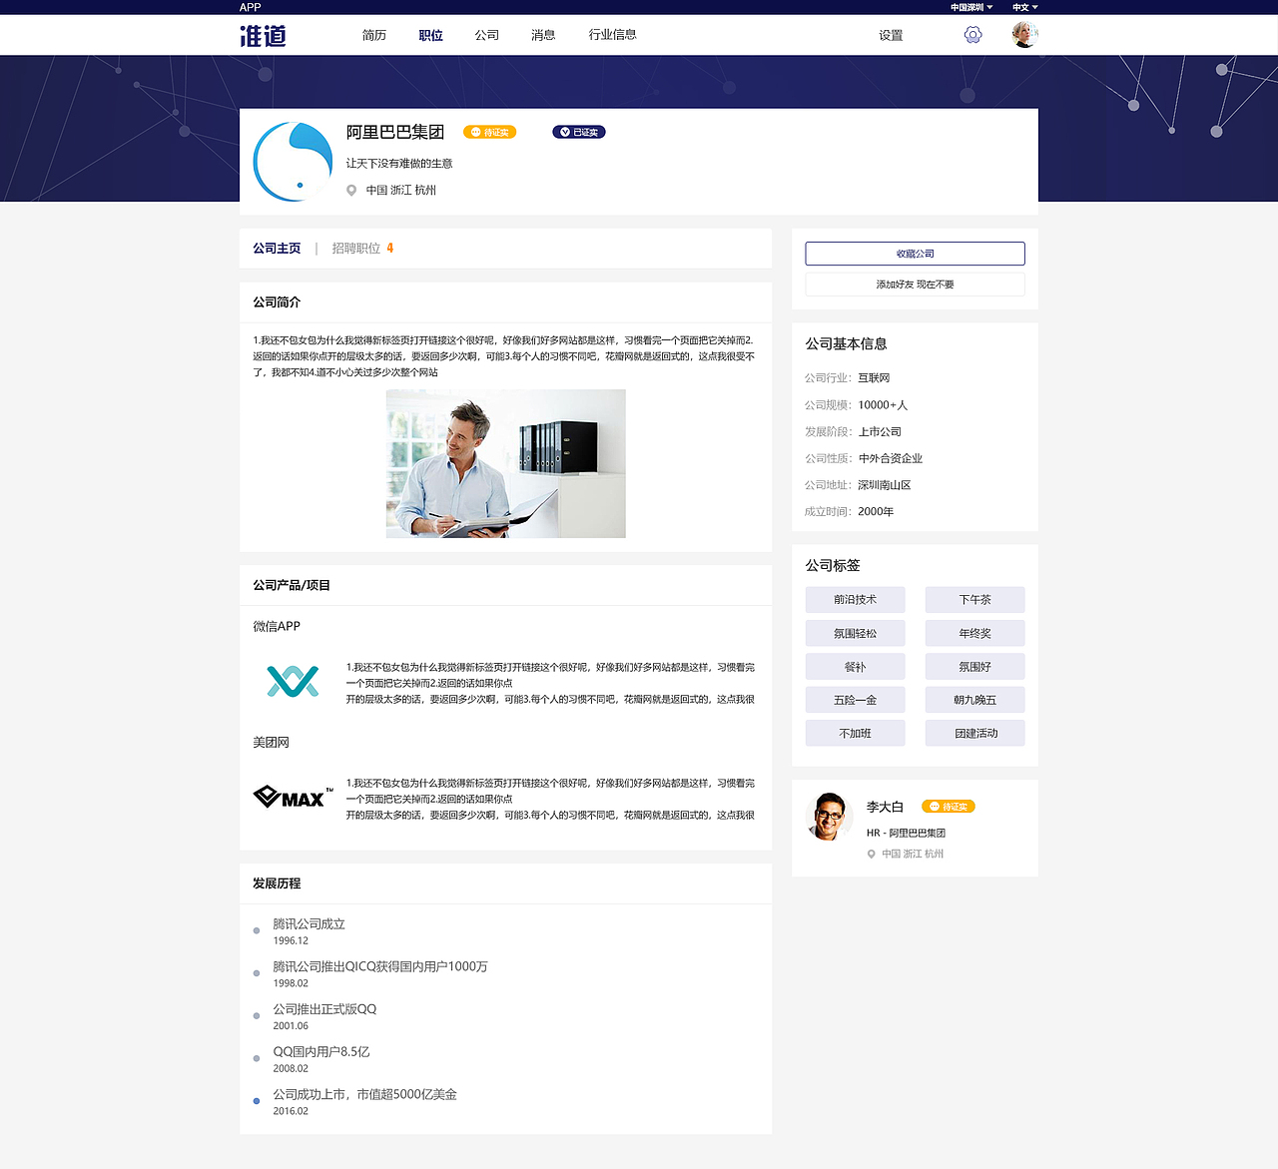The width and height of the screenshot is (1278, 1169).
Task: Click the 腾讯公司推出QICQ timeline entry text
Action: tap(380, 966)
